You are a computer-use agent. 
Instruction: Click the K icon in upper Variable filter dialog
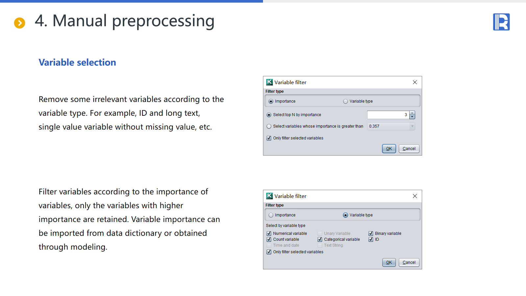pyautogui.click(x=270, y=82)
